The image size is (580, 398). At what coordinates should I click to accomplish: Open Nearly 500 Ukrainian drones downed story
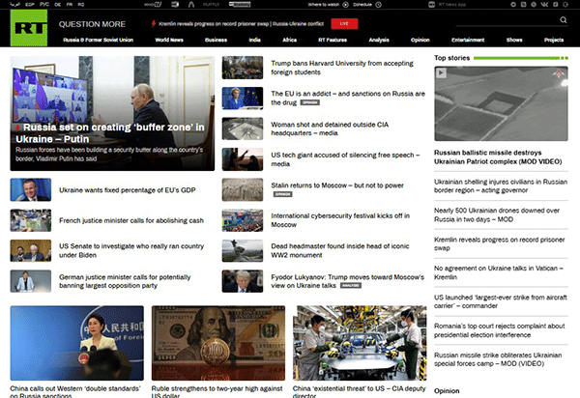(497, 214)
